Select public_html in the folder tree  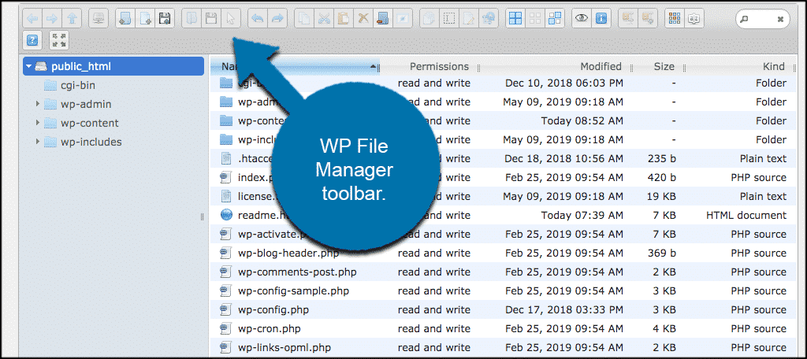[x=113, y=66]
